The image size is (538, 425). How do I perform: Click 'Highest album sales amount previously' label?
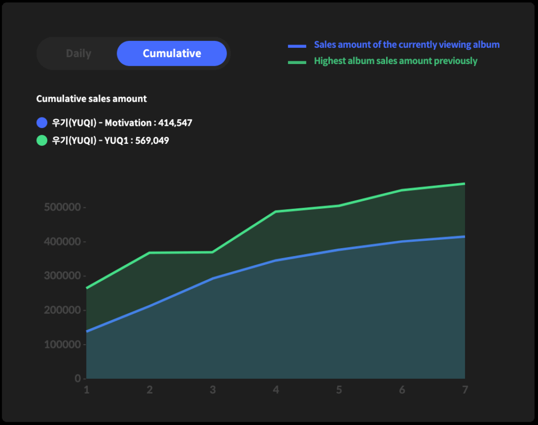pos(395,61)
